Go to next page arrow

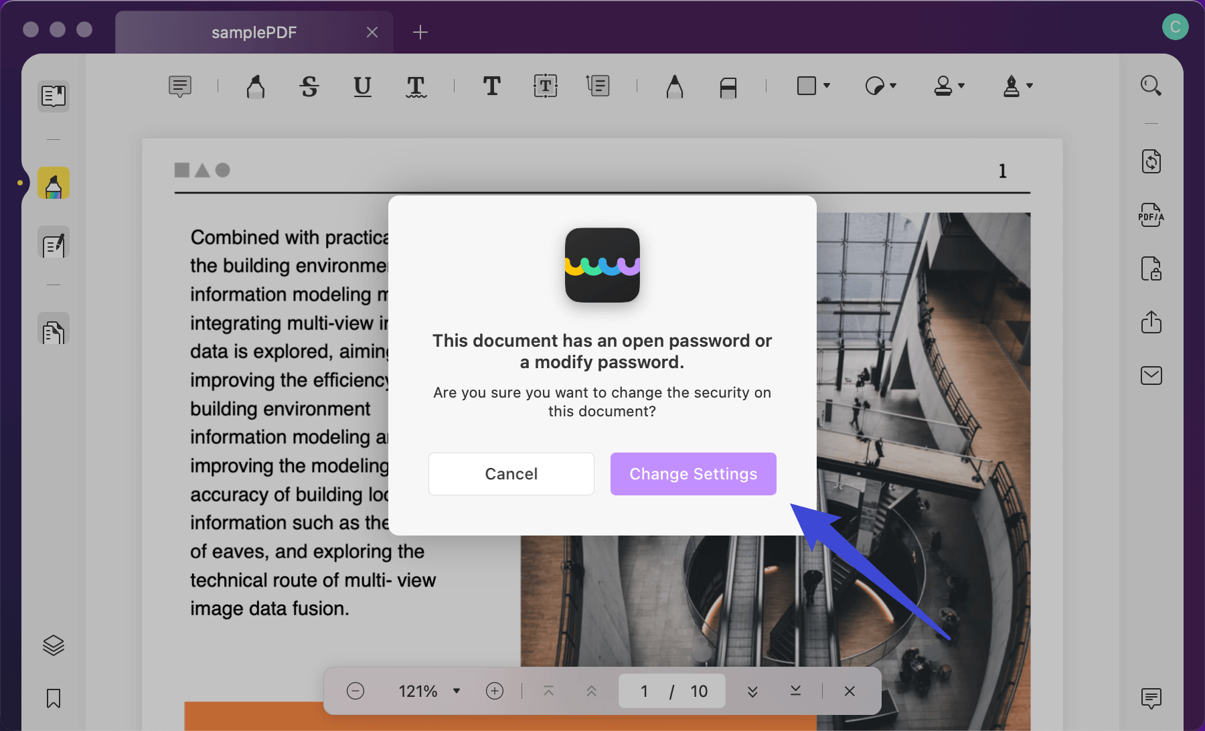pyautogui.click(x=752, y=691)
